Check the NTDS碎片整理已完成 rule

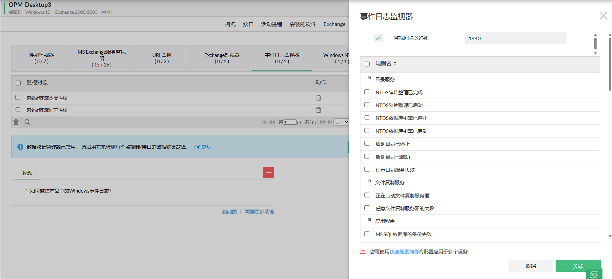pyautogui.click(x=367, y=92)
